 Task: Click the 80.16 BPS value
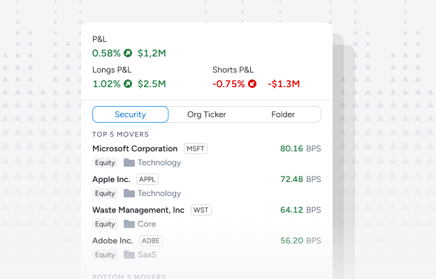pos(300,149)
